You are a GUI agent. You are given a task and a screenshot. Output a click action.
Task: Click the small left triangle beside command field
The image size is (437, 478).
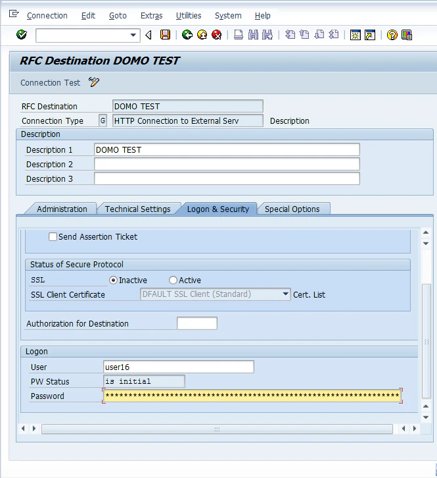point(149,35)
